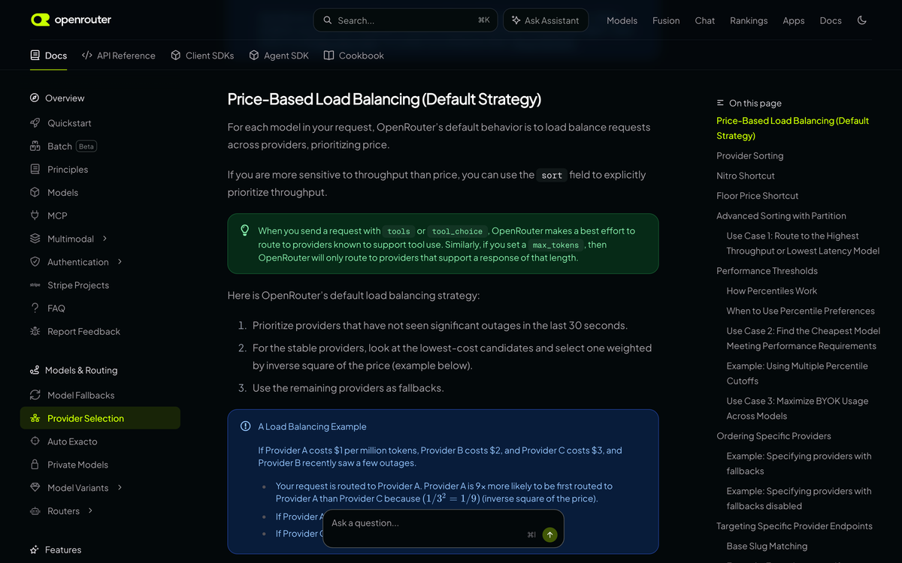Click the API Reference code icon
The width and height of the screenshot is (902, 563).
tap(87, 56)
